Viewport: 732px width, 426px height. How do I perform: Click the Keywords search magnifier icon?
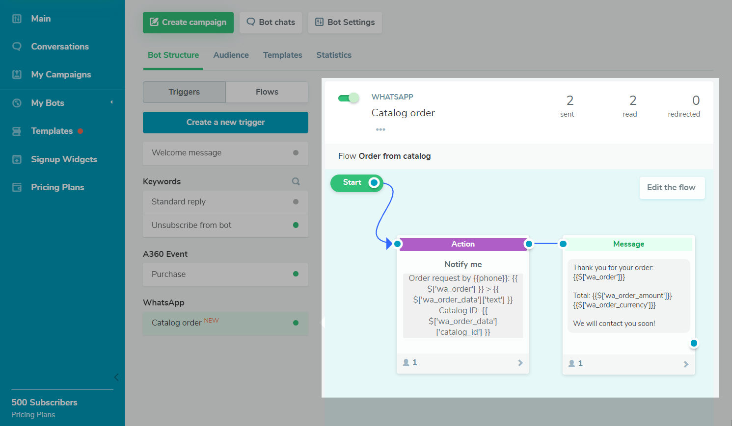coord(296,181)
